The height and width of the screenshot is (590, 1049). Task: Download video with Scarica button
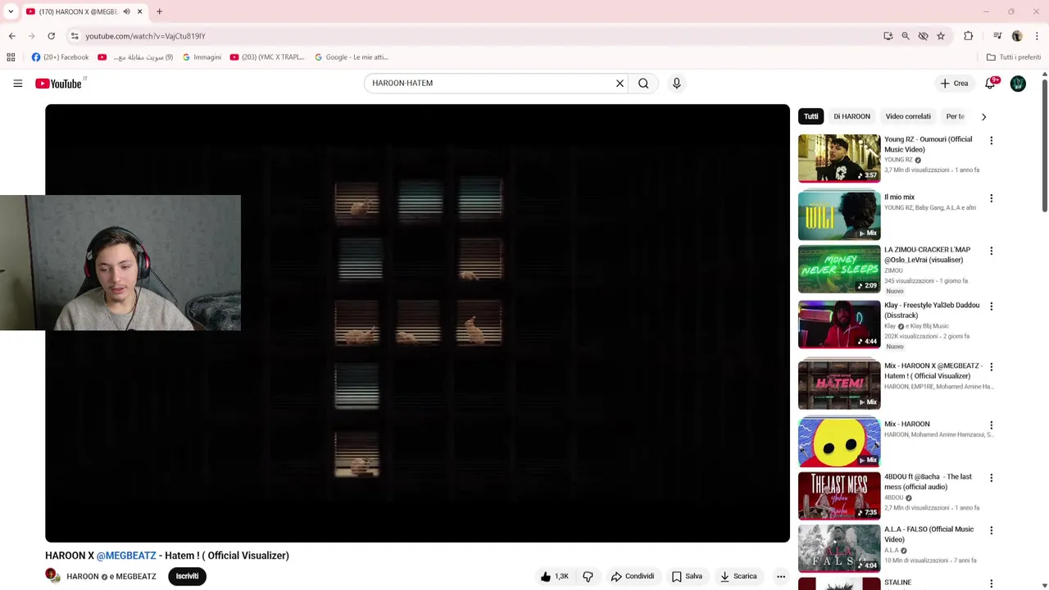[x=738, y=576]
